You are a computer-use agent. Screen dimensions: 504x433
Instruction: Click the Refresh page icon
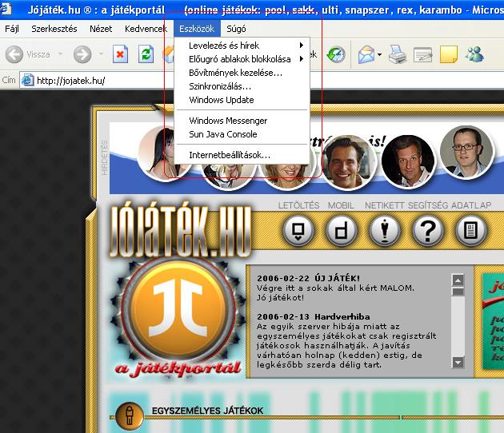coord(146,54)
